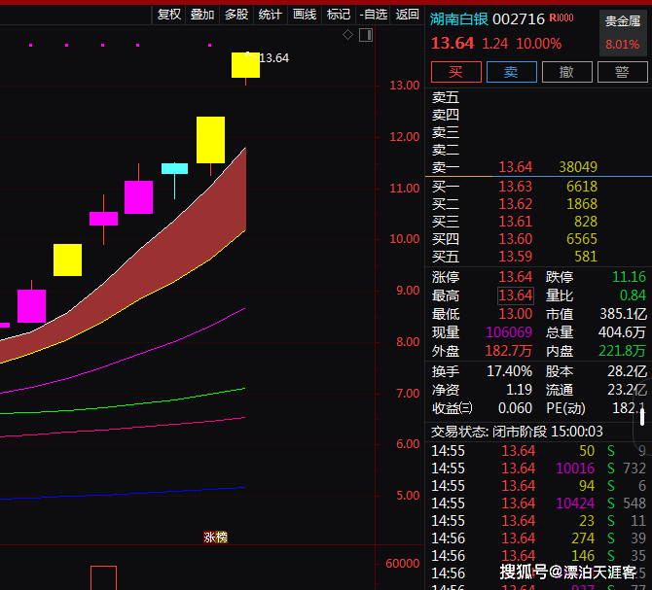Click the diamond icon above the chart
This screenshot has width=652, height=590.
click(x=347, y=35)
